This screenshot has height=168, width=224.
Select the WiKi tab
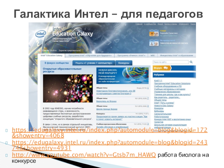point(153,55)
